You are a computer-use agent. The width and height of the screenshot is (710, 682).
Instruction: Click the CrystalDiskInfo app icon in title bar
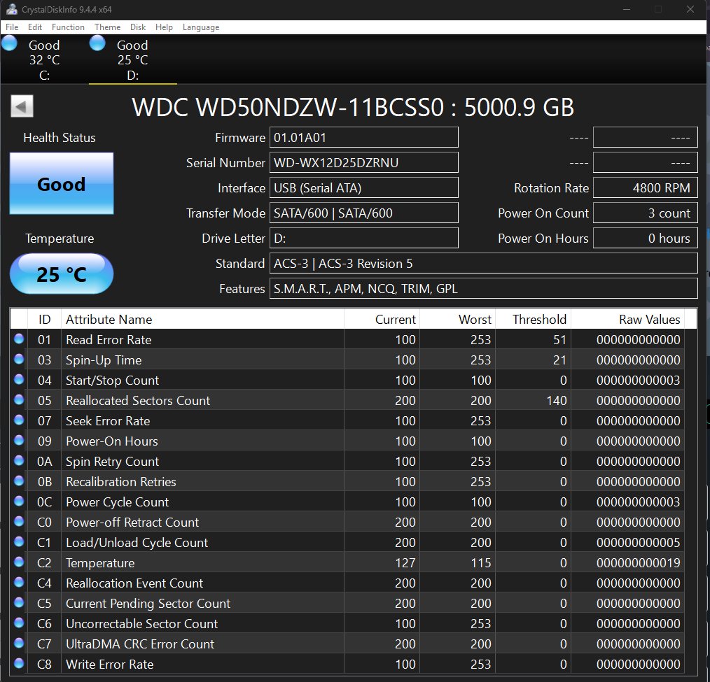(11, 9)
